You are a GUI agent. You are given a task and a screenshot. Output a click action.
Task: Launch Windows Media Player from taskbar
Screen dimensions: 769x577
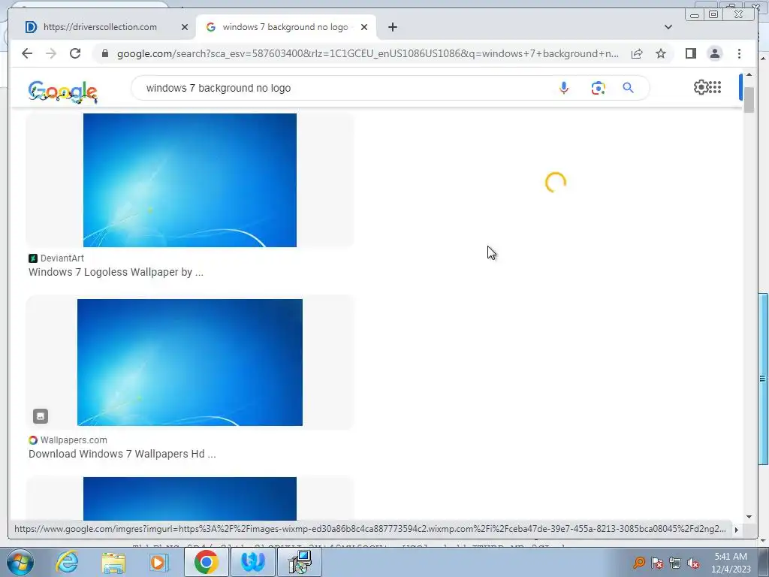click(159, 562)
